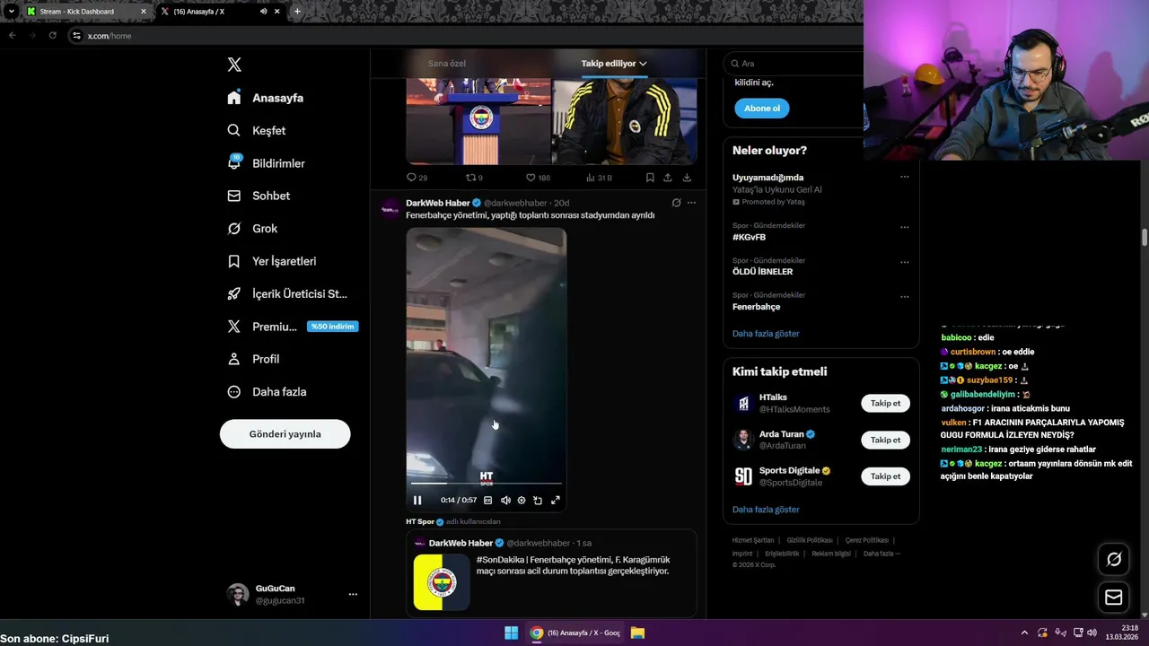
Task: Open quoted DarkWeb Haber #SonDakika tweet
Action: pos(551,572)
